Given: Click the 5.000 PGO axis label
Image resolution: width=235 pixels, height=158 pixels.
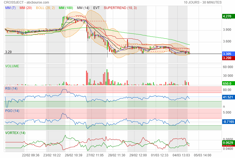Looking at the screenshot, I should click(x=227, y=113).
